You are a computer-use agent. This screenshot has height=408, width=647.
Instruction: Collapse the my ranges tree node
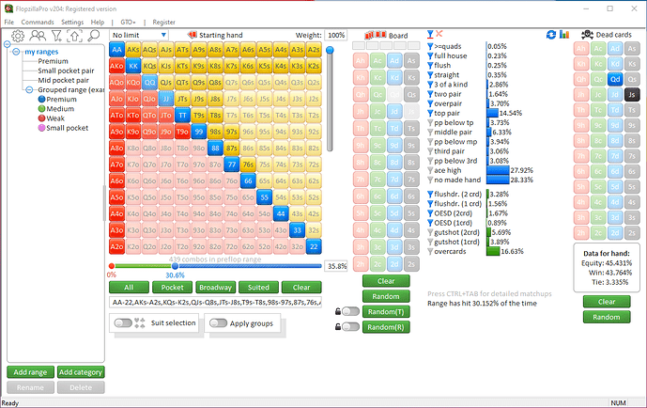pos(16,52)
